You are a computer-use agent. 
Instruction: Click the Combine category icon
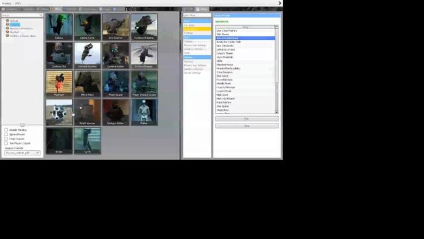[7, 25]
